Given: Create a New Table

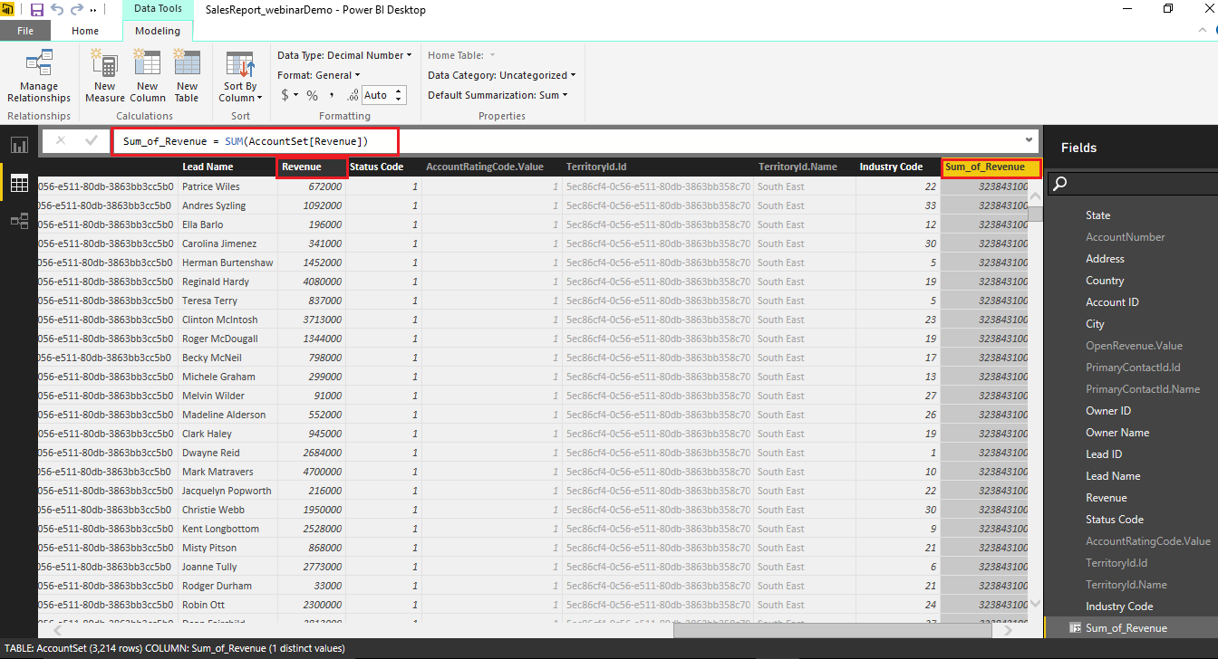Looking at the screenshot, I should click(x=187, y=76).
